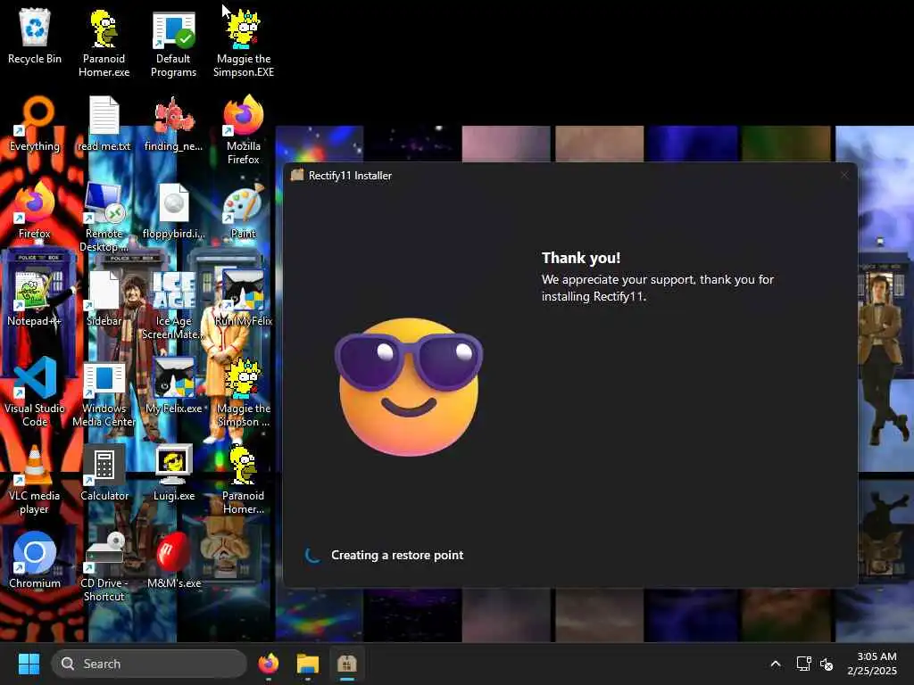
Task: Click the sunglasses emoji image
Action: pyautogui.click(x=409, y=387)
